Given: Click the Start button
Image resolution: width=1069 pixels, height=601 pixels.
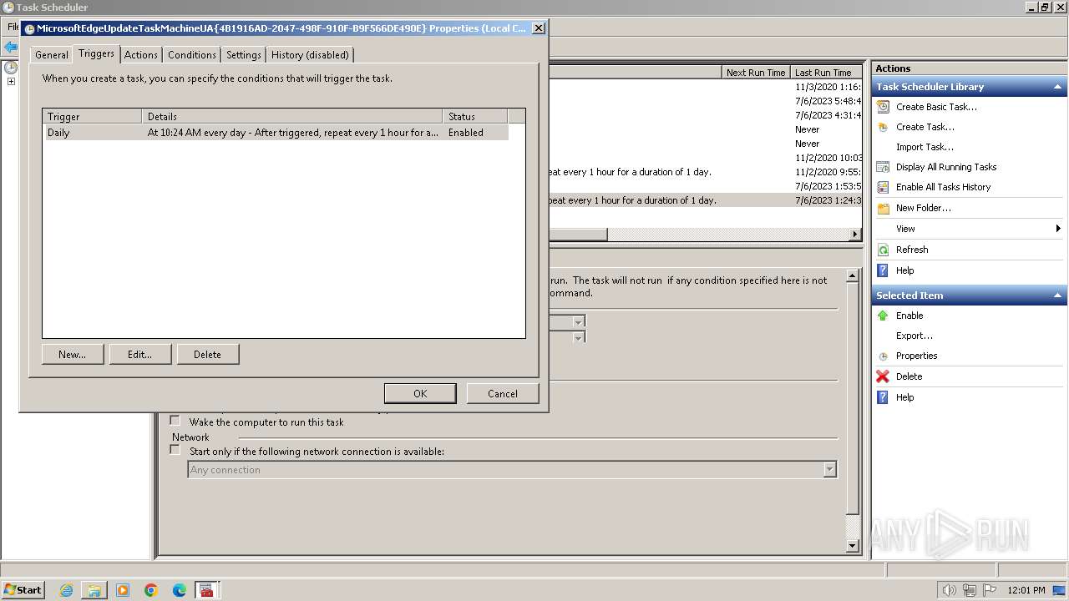Looking at the screenshot, I should click(23, 589).
